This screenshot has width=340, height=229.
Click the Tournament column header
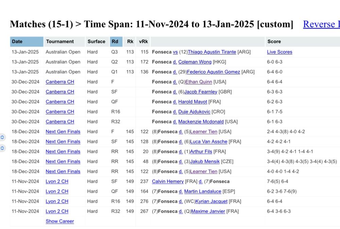click(x=64, y=41)
